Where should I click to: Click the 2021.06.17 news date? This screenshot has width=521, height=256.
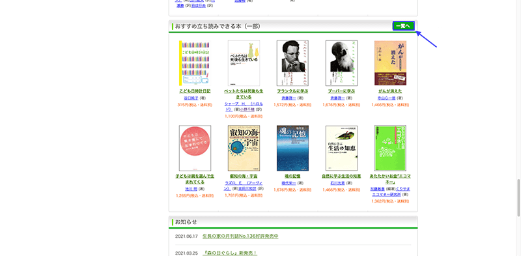(x=186, y=236)
